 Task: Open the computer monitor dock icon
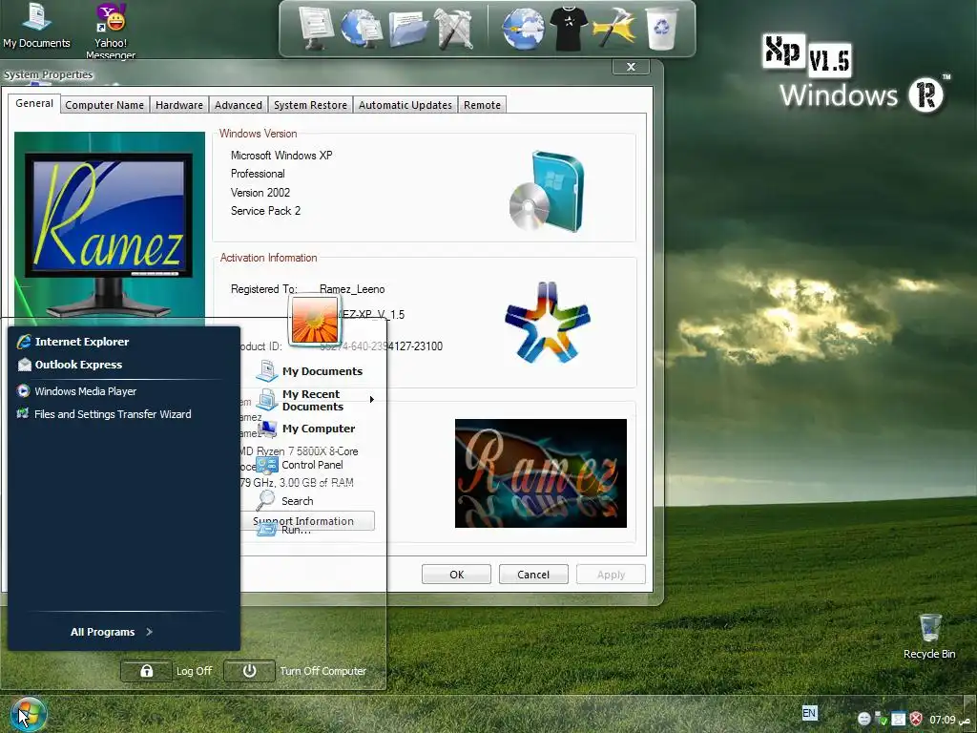(x=315, y=28)
